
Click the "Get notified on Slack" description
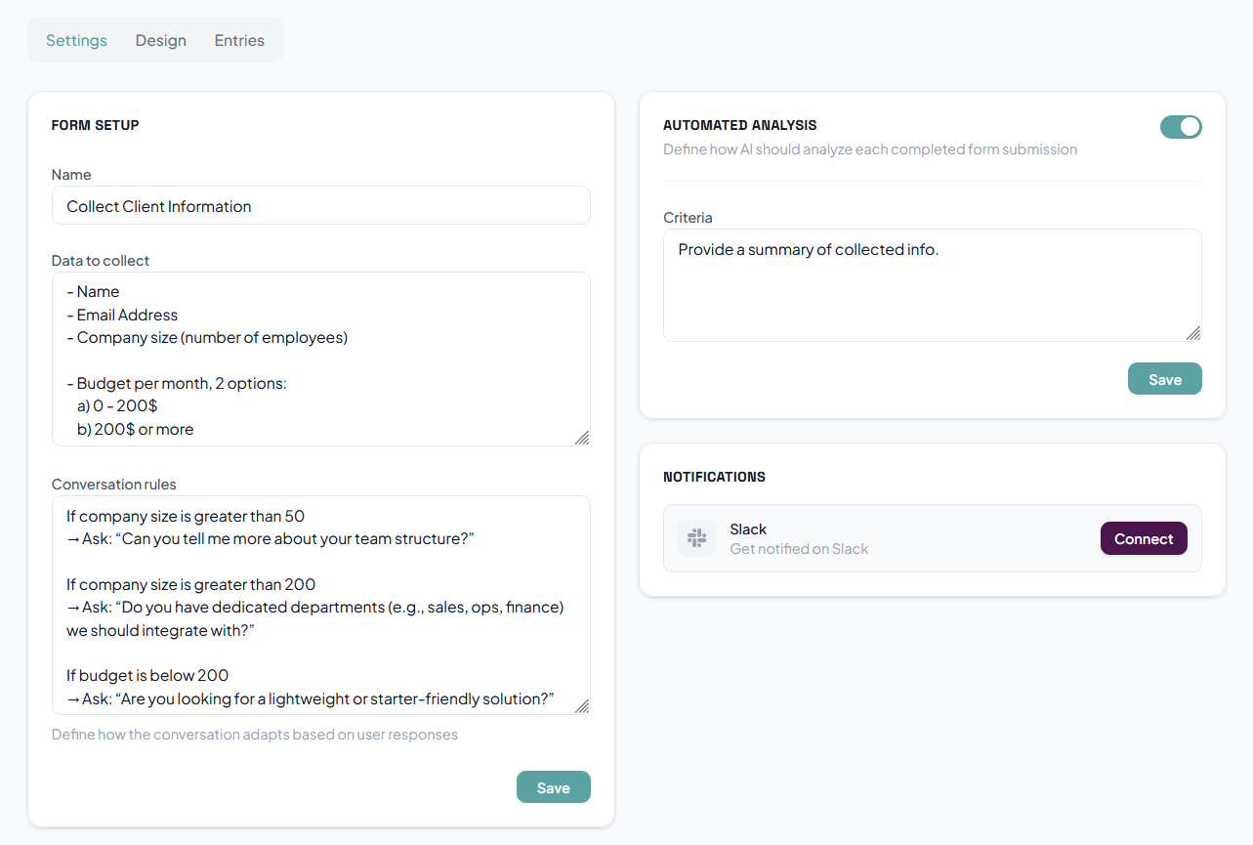[x=799, y=549]
